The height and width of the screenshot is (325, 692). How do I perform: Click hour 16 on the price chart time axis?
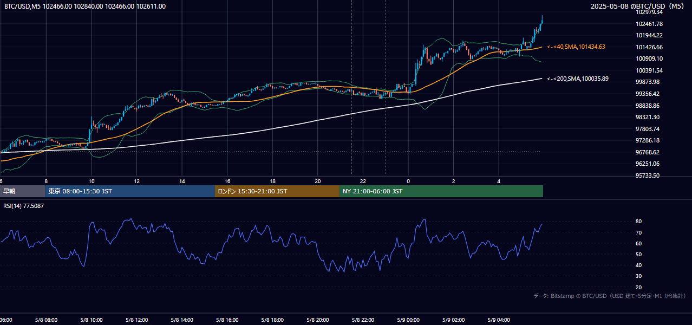tap(227, 181)
